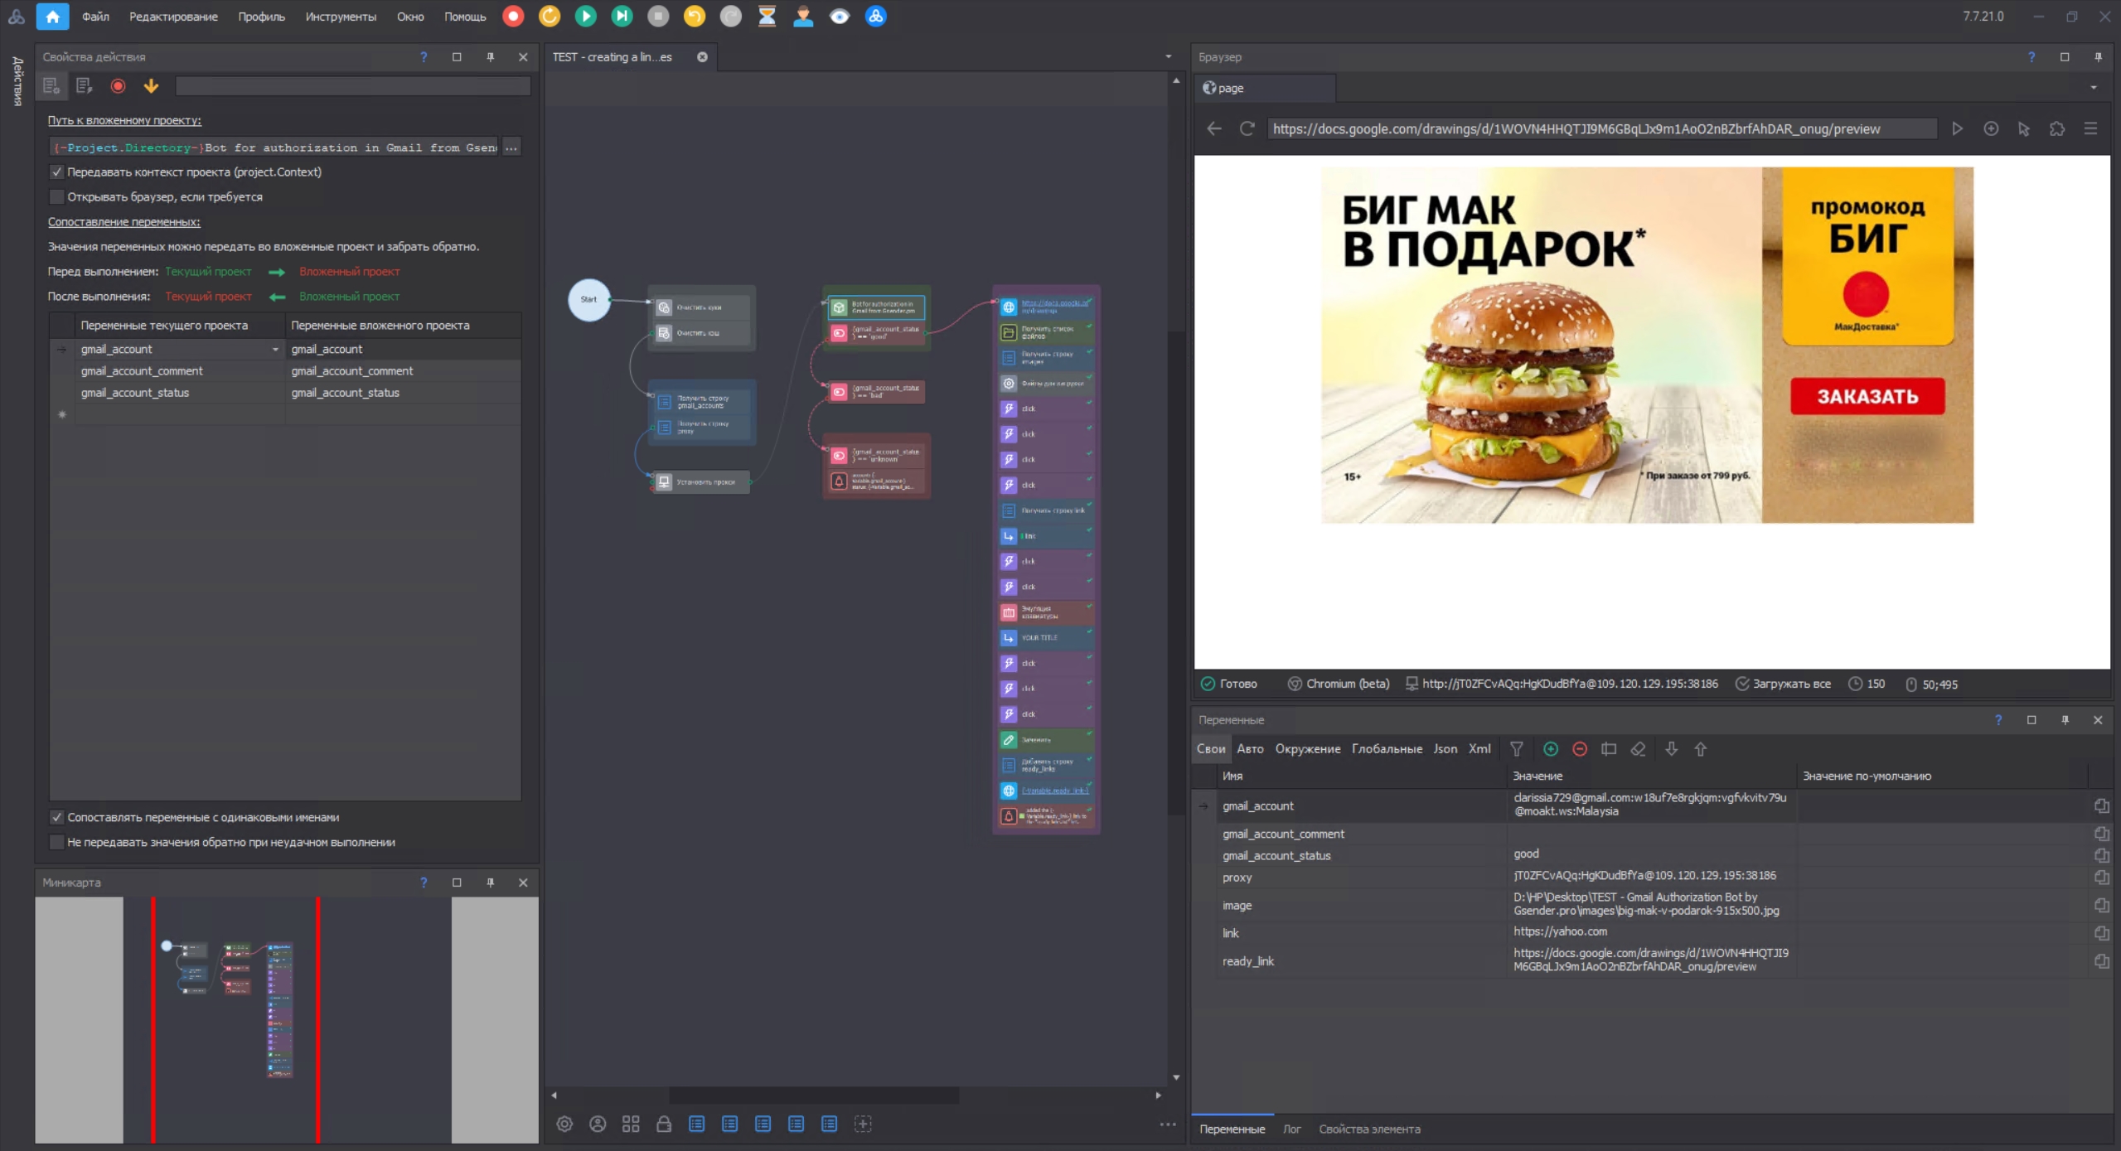The height and width of the screenshot is (1151, 2121).
Task: Click the filter funnel icon in variables panel
Action: click(x=1516, y=749)
